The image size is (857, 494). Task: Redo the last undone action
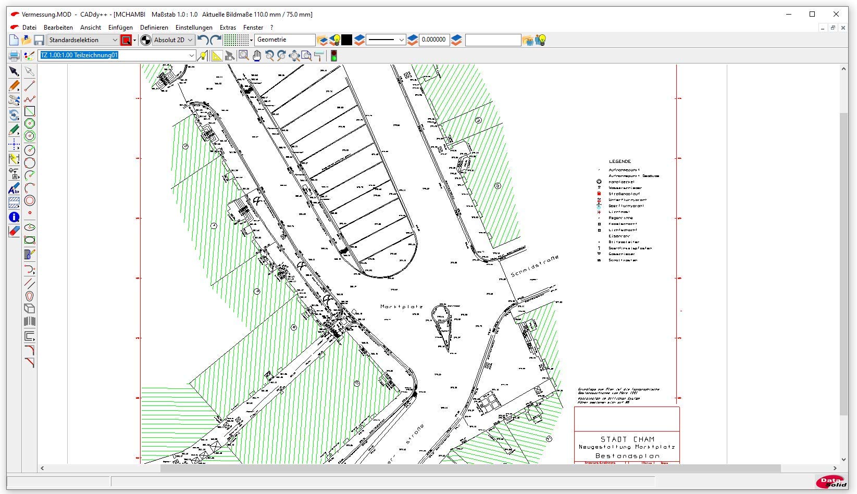tap(216, 40)
